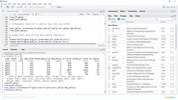Open the create project icon in toolbar

coord(8,7)
